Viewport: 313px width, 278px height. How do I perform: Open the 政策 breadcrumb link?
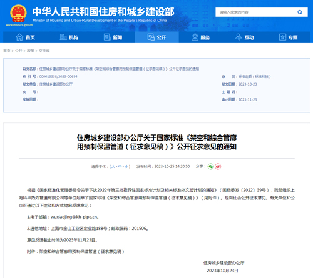point(31,51)
